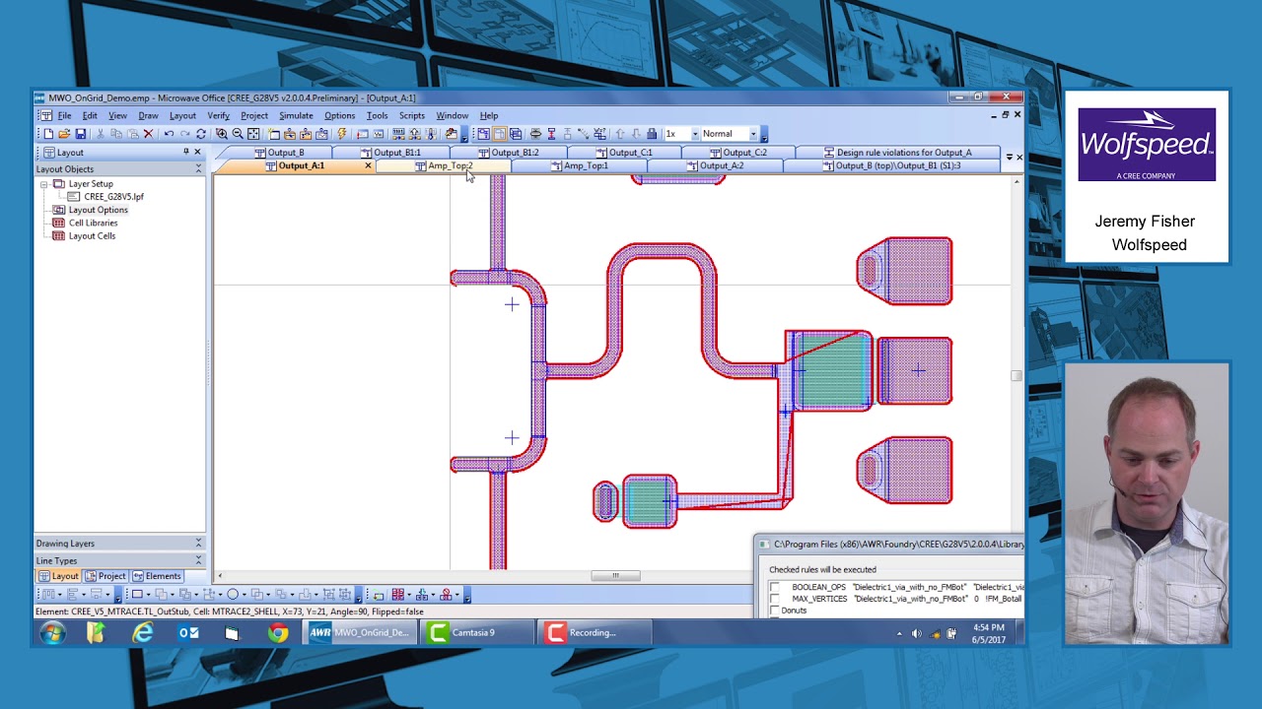Open the circle tool dropdown arrow
Image resolution: width=1262 pixels, height=709 pixels.
(245, 595)
